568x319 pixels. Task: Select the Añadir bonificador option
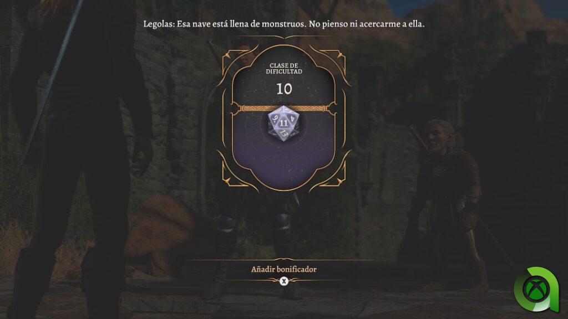pyautogui.click(x=283, y=270)
